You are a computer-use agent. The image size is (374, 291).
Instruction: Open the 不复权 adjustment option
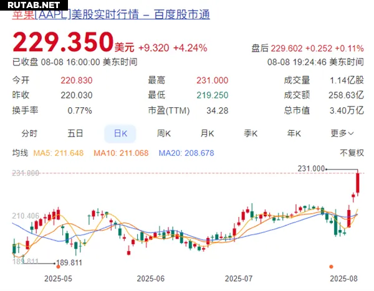352,153
